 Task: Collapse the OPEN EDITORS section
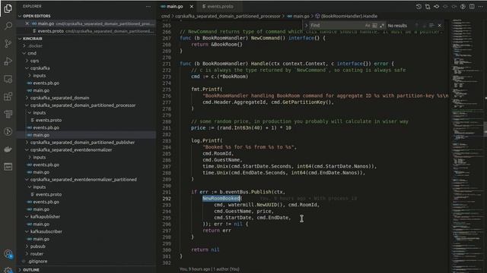pos(20,16)
